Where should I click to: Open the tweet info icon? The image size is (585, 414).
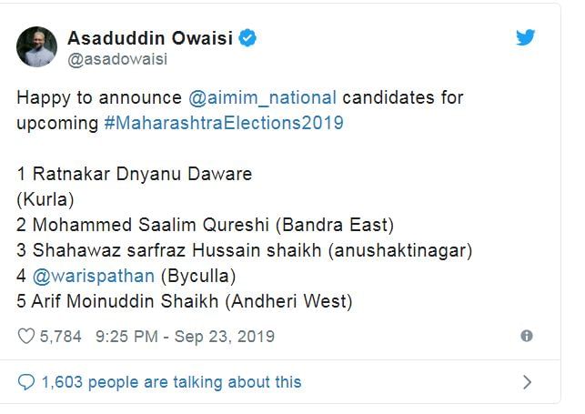(x=526, y=337)
